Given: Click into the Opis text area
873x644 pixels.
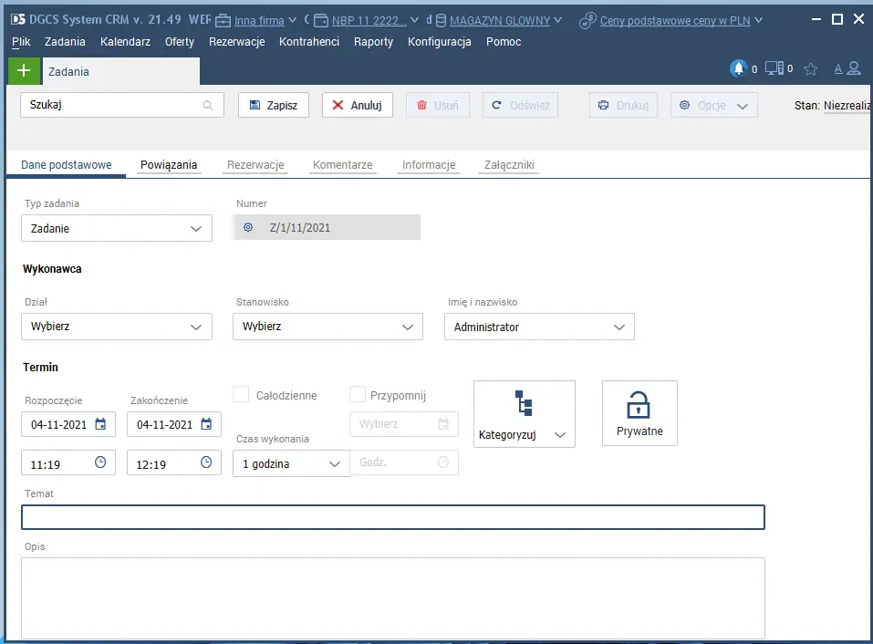Looking at the screenshot, I should (393, 598).
